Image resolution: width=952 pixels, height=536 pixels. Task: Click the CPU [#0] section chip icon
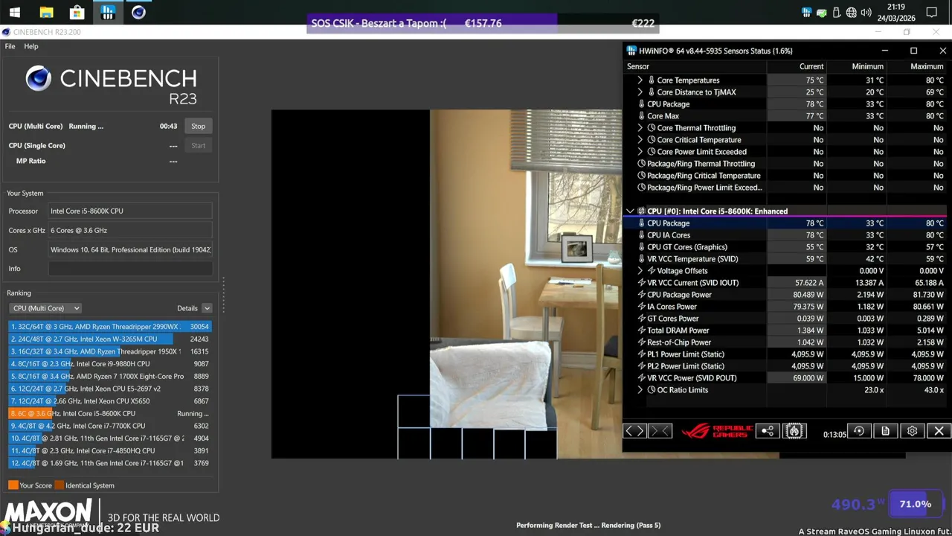641,211
